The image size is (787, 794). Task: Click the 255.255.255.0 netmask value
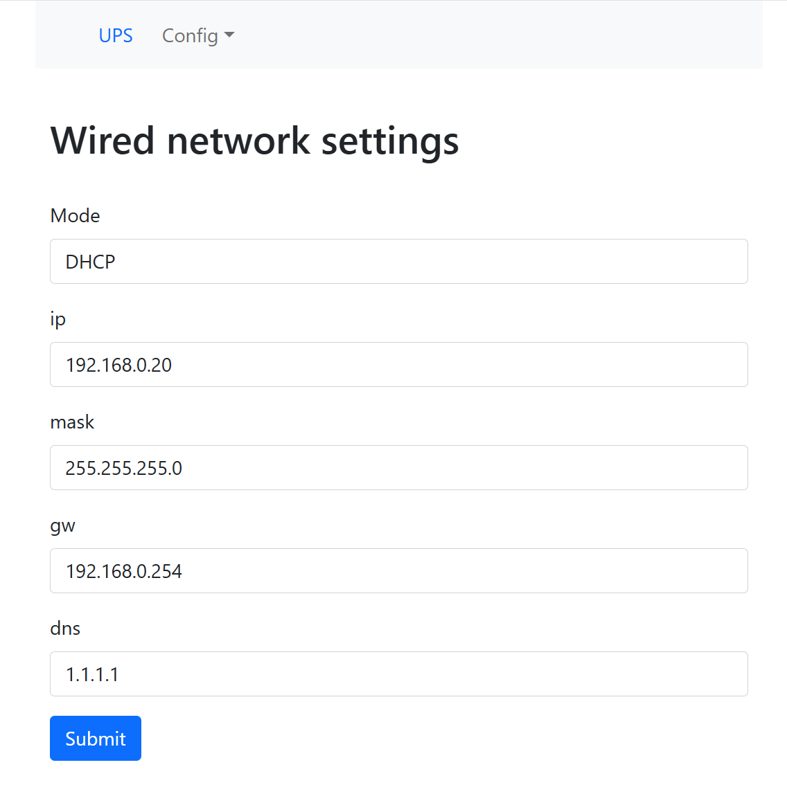tap(123, 468)
